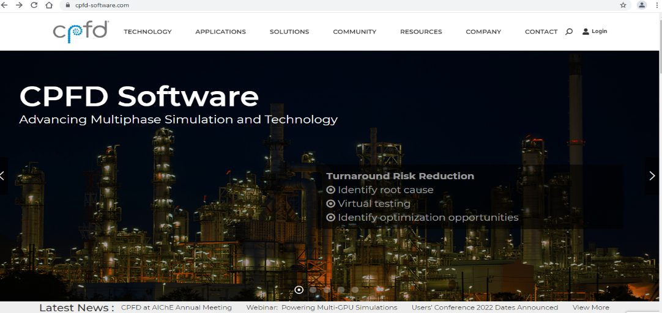
Task: Open the browser profile avatar icon
Action: click(641, 5)
